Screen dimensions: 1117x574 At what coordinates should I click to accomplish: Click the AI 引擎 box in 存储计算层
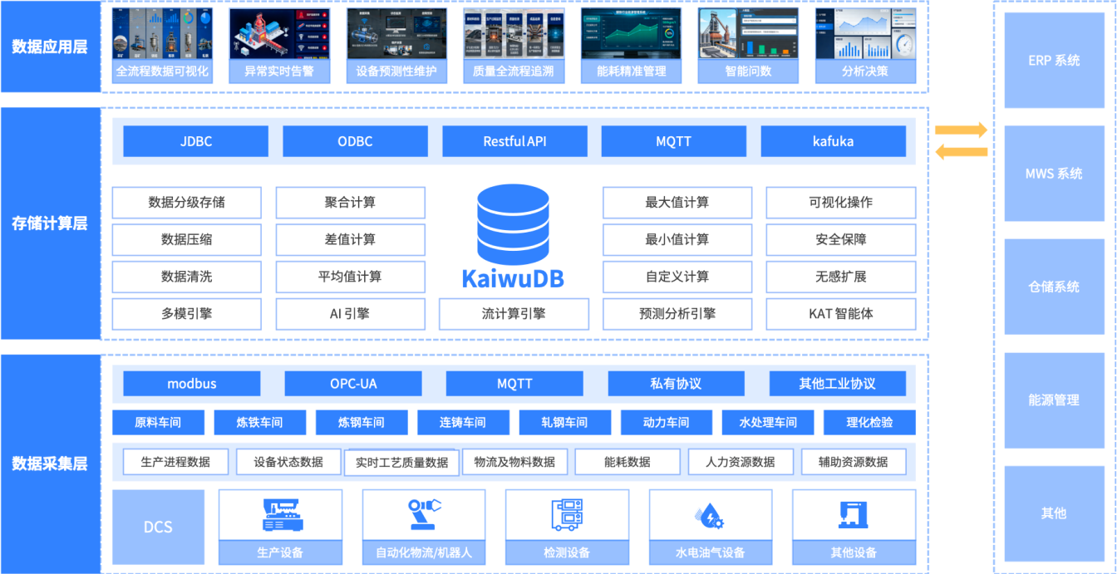(350, 314)
